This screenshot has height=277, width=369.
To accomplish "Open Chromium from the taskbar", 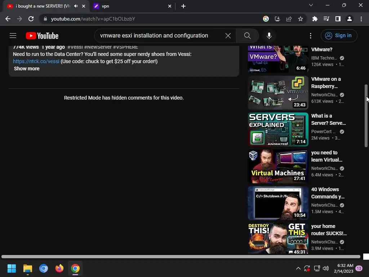I will pyautogui.click(x=44, y=268).
